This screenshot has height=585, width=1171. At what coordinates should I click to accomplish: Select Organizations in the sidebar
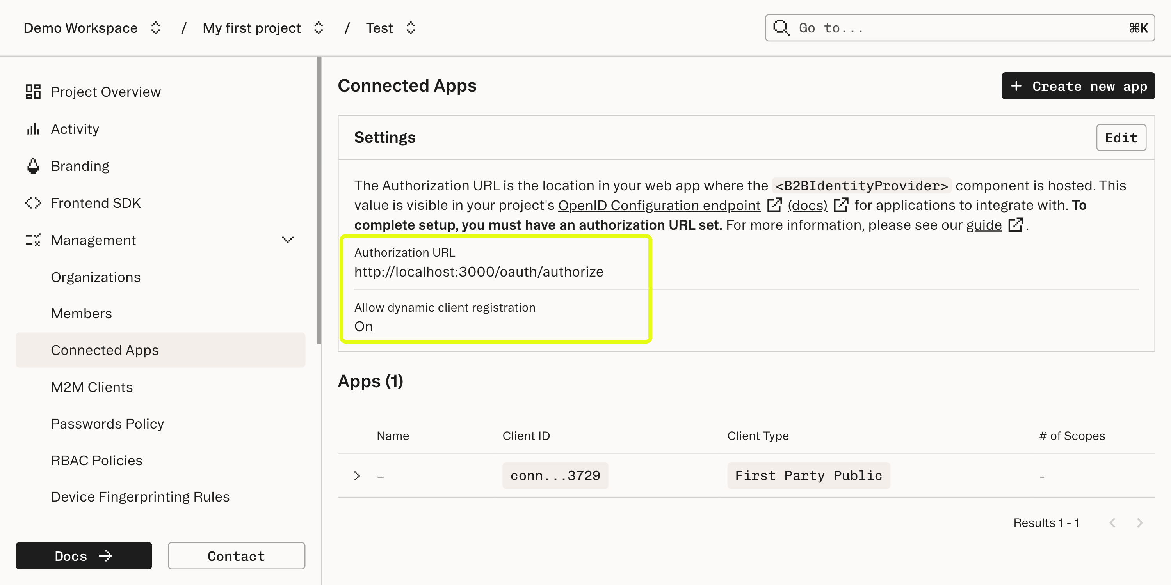[x=96, y=277]
